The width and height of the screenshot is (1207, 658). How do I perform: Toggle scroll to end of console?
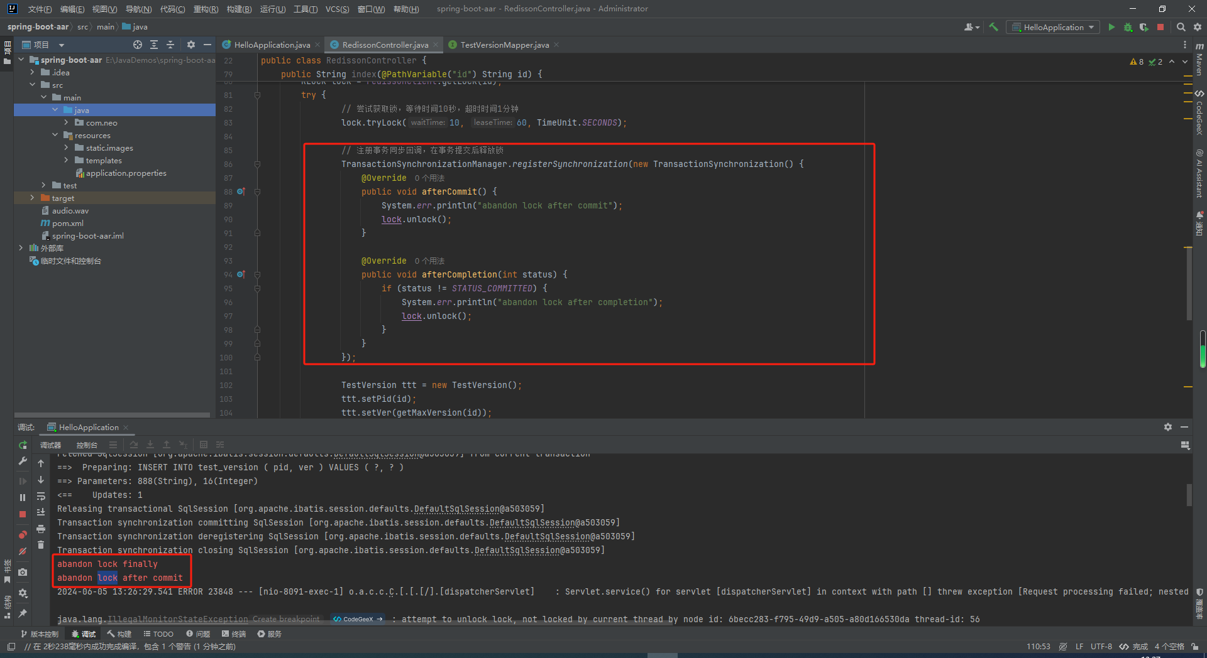pyautogui.click(x=41, y=512)
